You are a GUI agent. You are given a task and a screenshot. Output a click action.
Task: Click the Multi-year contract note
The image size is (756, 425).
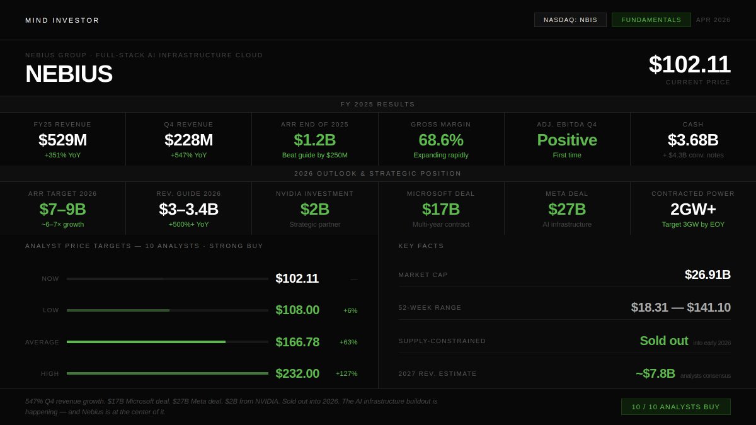(441, 224)
